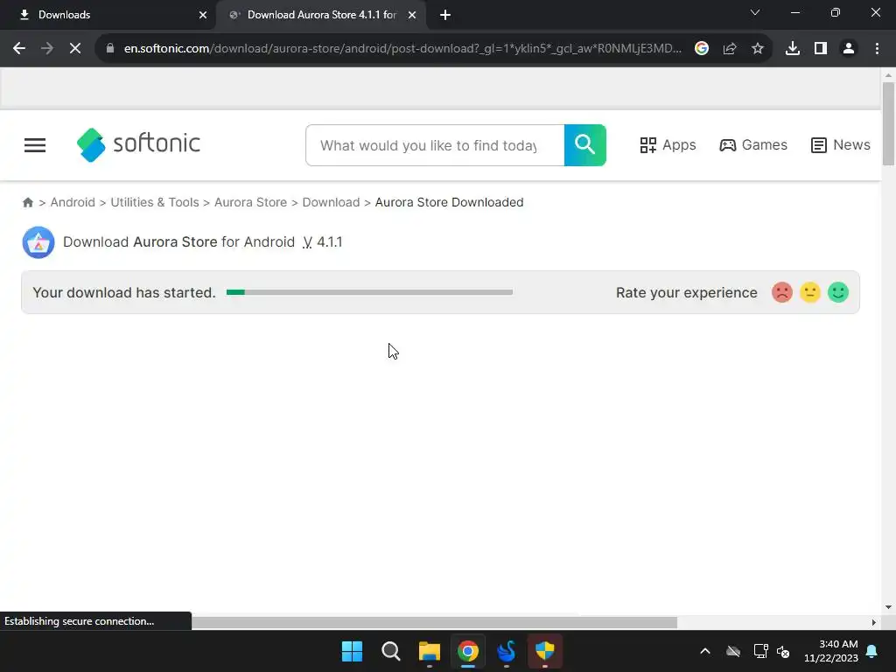Open the Chrome profile icon
Viewport: 896px width, 672px height.
coord(849,49)
